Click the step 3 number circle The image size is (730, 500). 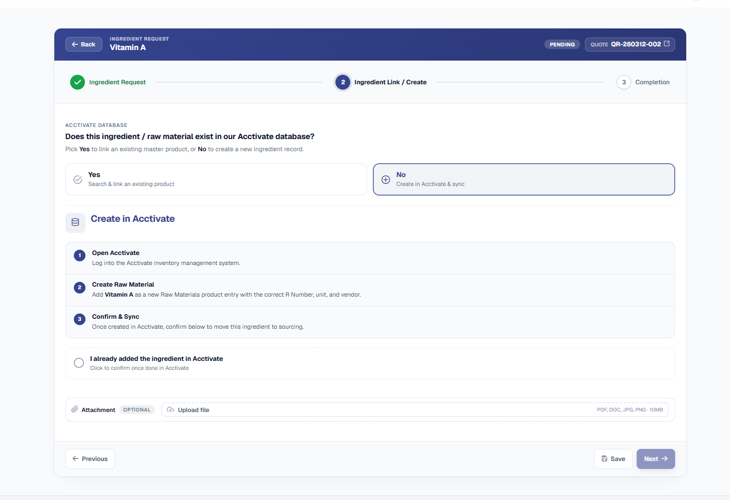click(624, 82)
